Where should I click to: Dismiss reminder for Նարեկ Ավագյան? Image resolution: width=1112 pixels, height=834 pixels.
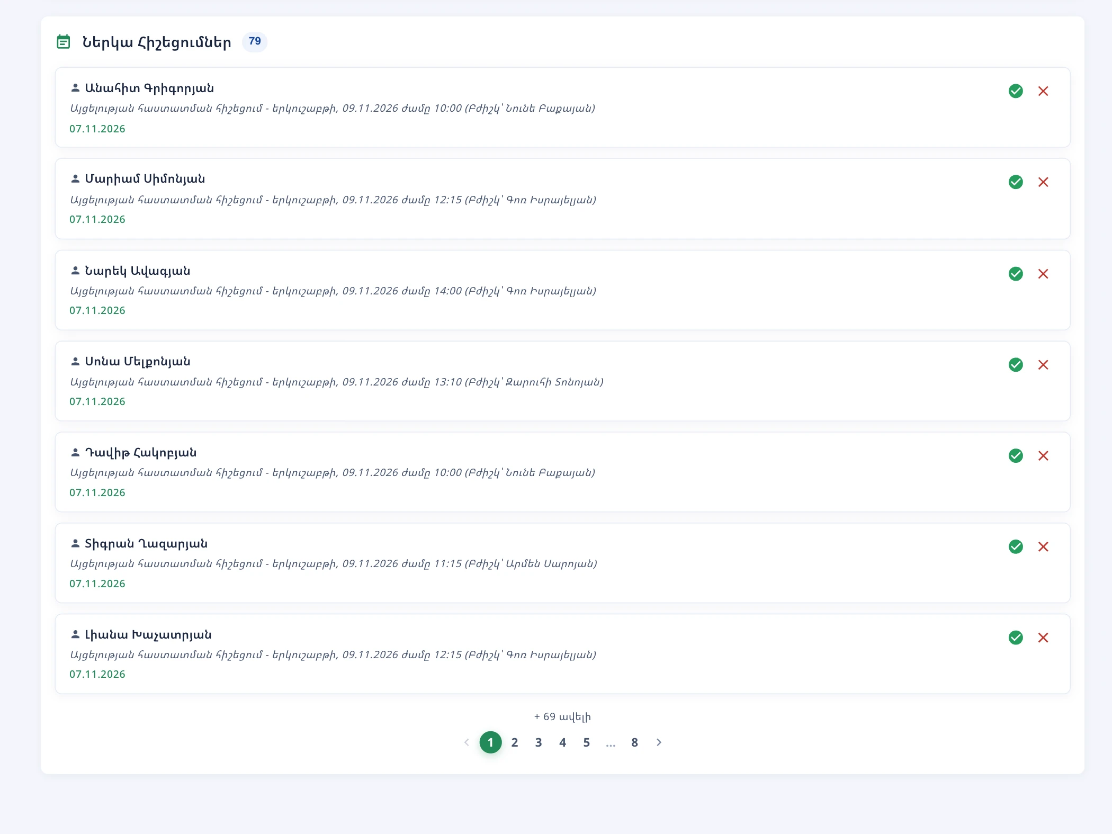(1043, 274)
